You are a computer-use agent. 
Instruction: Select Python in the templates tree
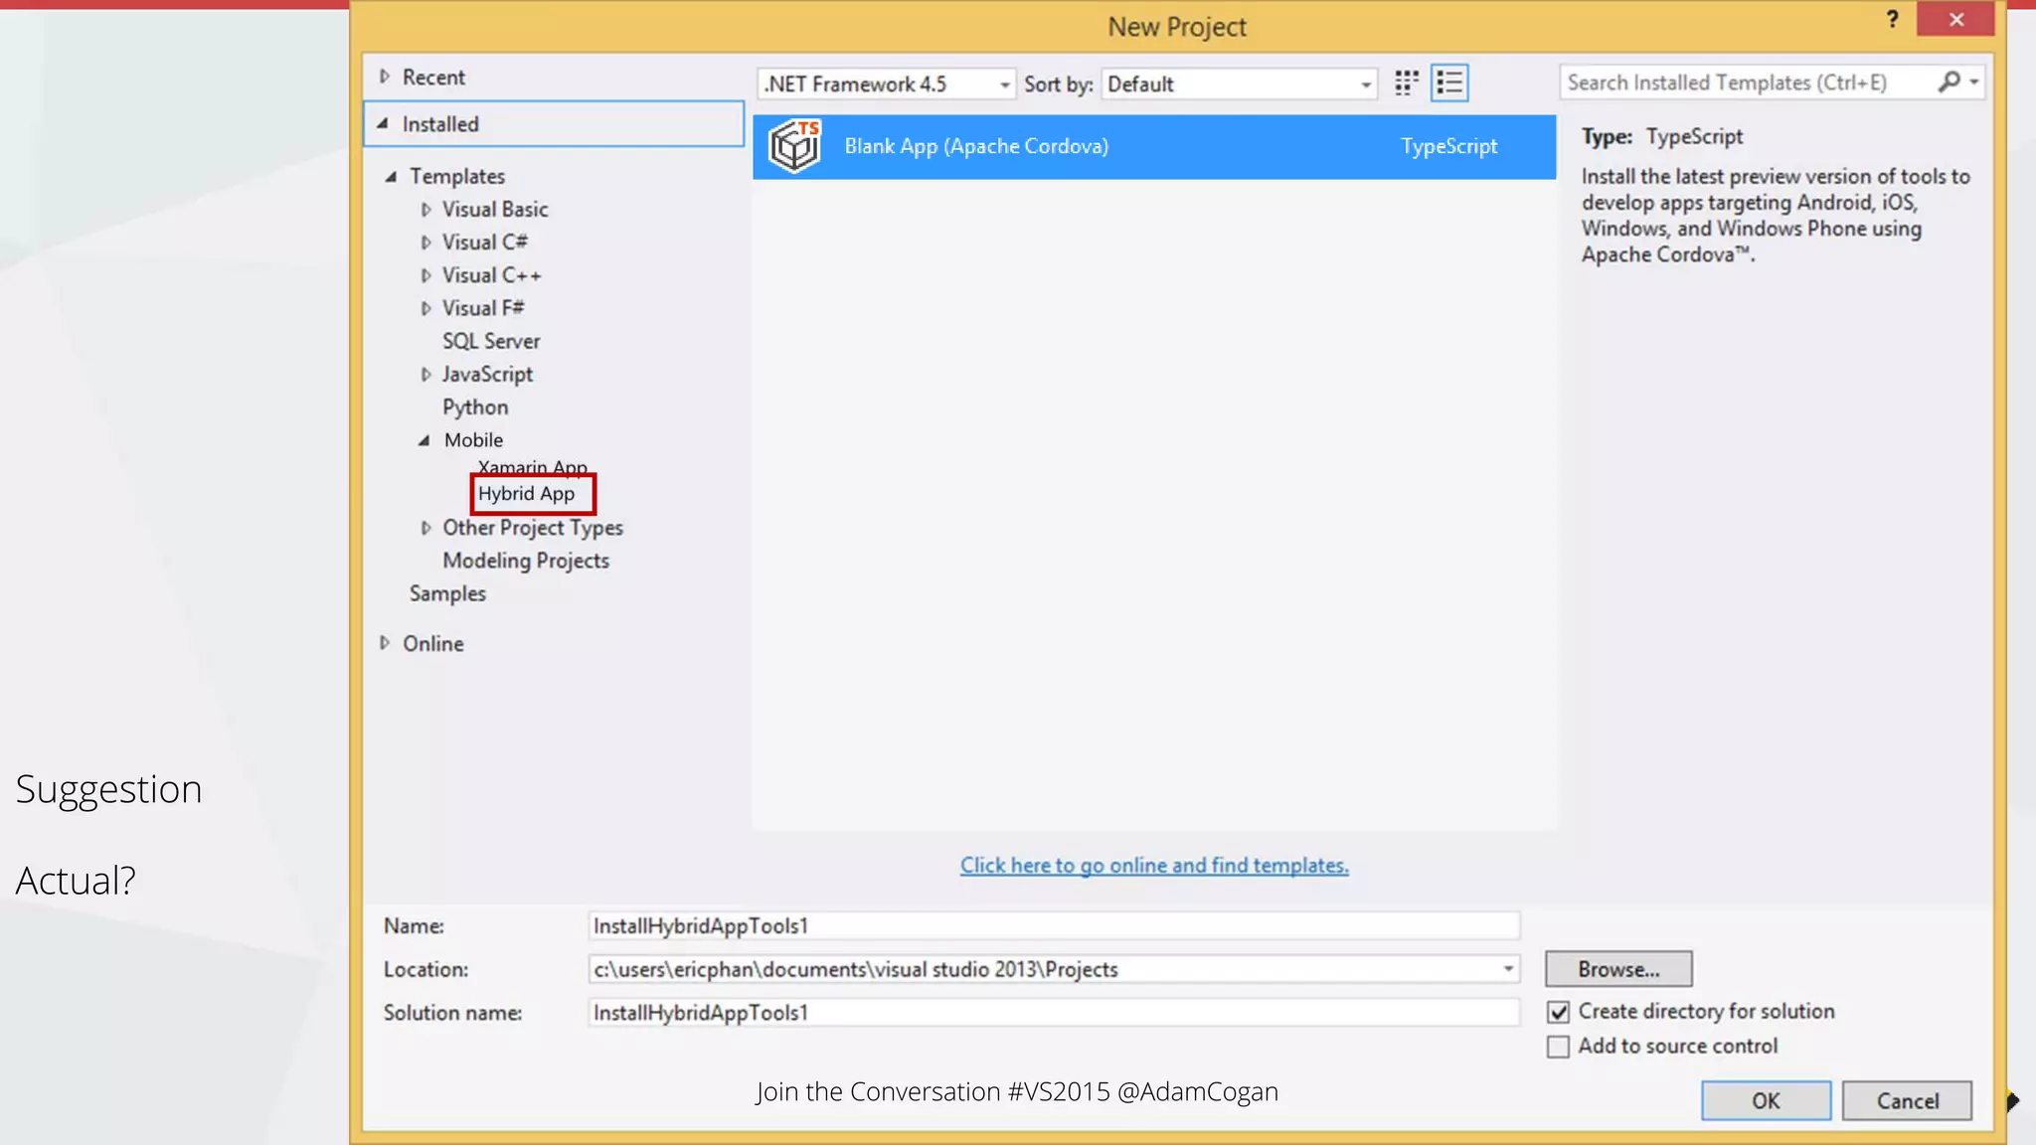click(475, 408)
